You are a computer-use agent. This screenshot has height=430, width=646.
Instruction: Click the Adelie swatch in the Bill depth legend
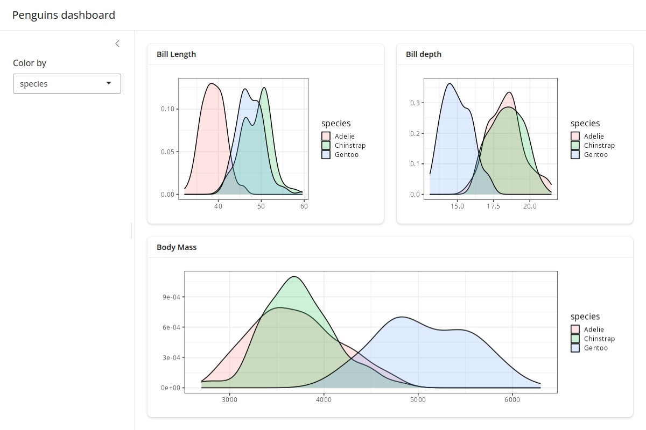(575, 136)
